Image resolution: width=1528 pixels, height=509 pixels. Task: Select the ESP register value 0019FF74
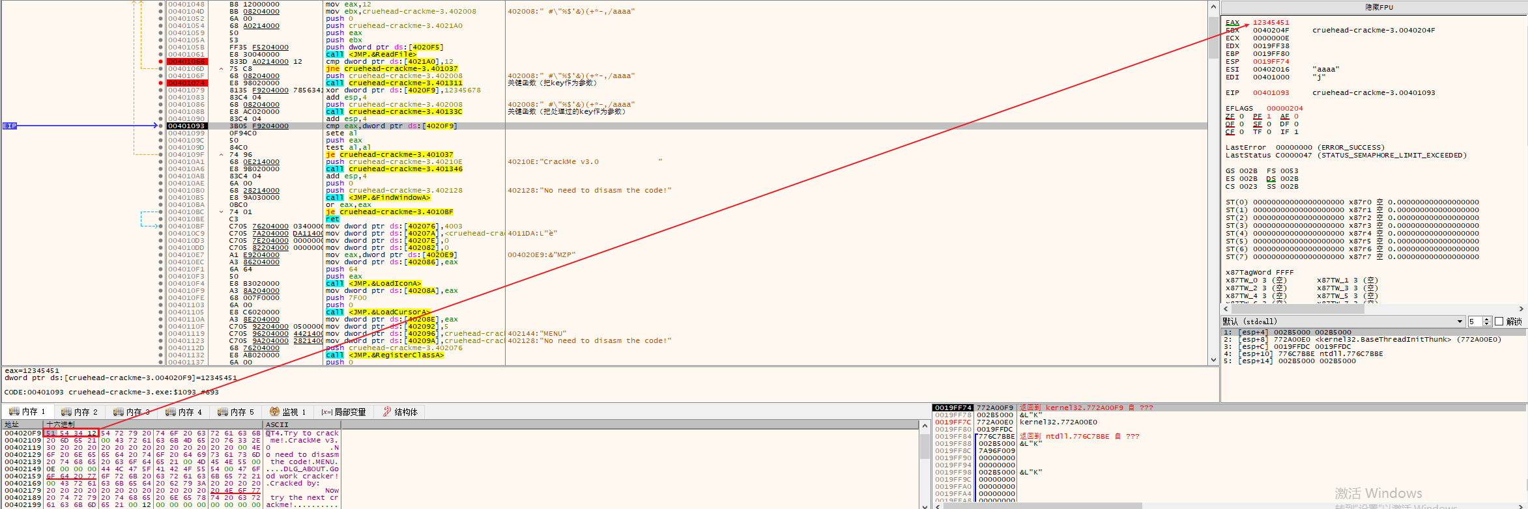(x=1271, y=62)
